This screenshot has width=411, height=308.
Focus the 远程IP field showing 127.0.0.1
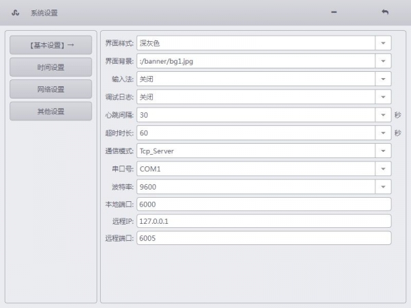pyautogui.click(x=264, y=221)
